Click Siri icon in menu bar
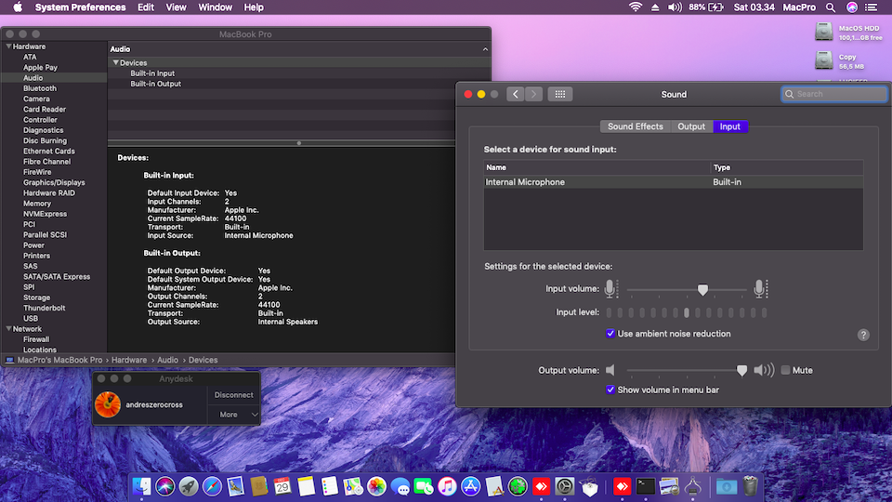Image resolution: width=892 pixels, height=502 pixels. [x=852, y=7]
